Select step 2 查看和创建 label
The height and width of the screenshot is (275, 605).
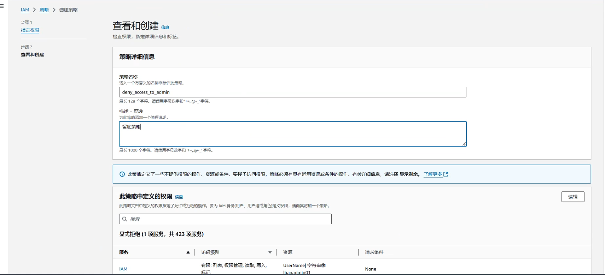[x=33, y=55]
